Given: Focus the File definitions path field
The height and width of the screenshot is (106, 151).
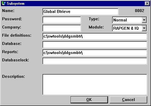Looking at the screenshot, I should click(95, 36).
